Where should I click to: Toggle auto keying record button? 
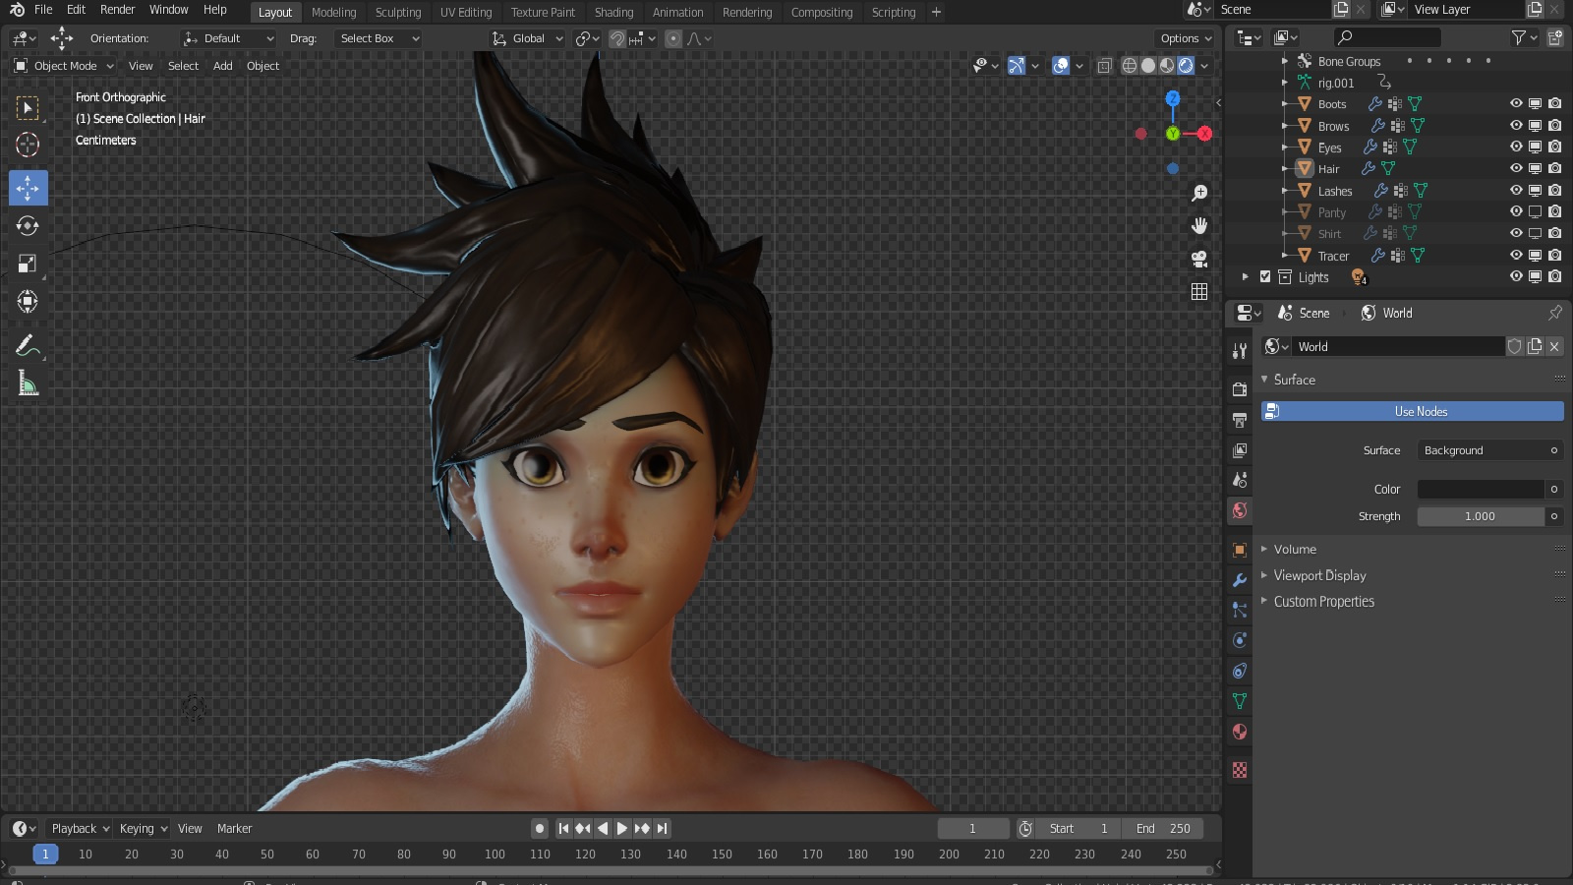(x=540, y=829)
